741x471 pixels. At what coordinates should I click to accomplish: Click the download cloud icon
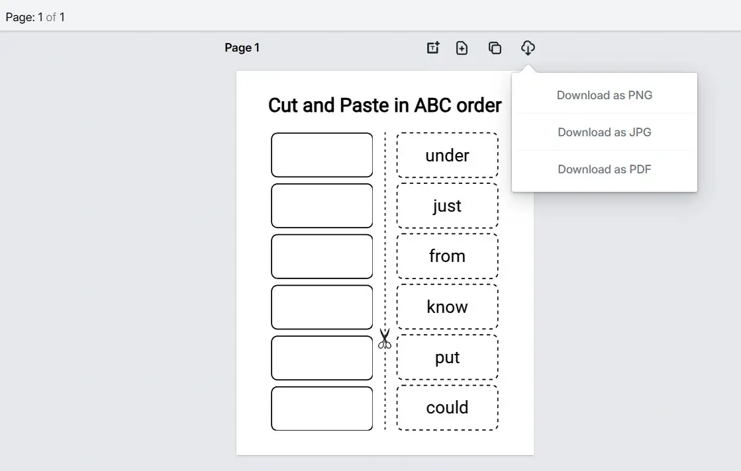point(528,48)
